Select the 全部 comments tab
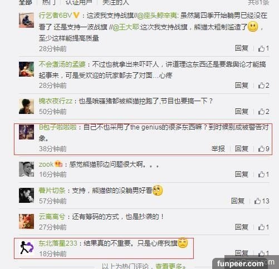The width and height of the screenshot is (279, 269). pyautogui.click(x=26, y=2)
